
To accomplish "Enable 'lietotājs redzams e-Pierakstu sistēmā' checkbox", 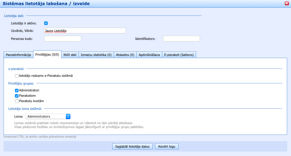I will tap(17, 76).
